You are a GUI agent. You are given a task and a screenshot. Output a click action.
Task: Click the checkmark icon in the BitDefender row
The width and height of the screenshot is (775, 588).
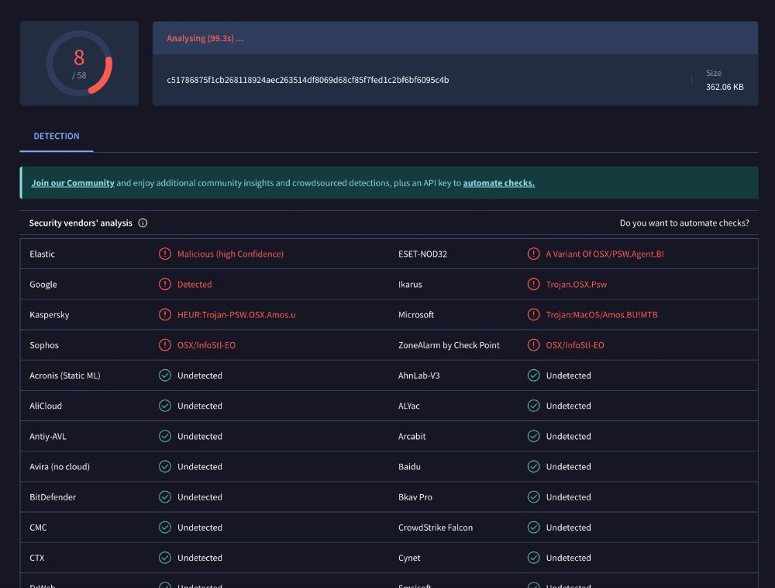point(164,497)
